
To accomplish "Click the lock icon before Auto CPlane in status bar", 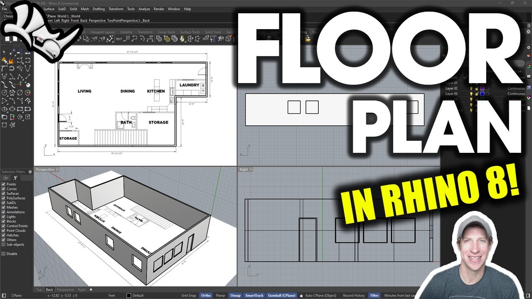I will pos(301,296).
